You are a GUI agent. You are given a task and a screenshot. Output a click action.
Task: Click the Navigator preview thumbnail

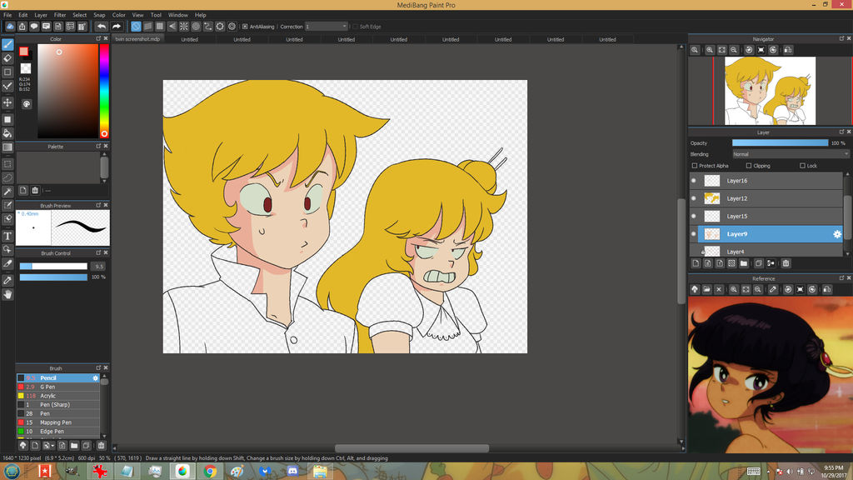[770, 91]
